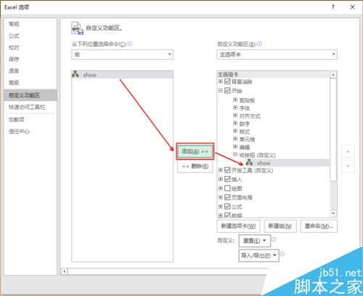Click scroll down arrow of ribbon tree
The height and width of the screenshot is (296, 363).
click(x=333, y=213)
